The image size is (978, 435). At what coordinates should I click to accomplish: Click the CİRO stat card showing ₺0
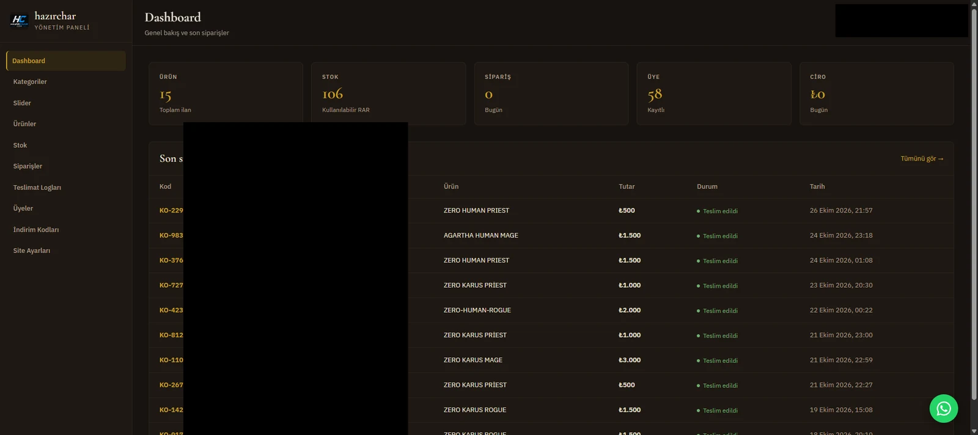click(x=877, y=93)
